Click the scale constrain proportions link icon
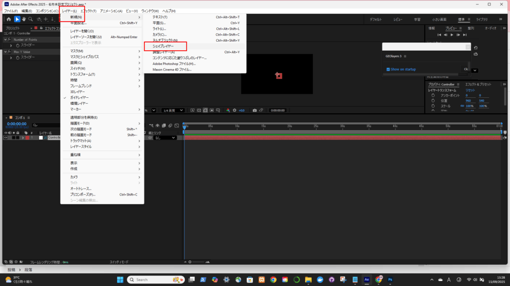 point(462,106)
